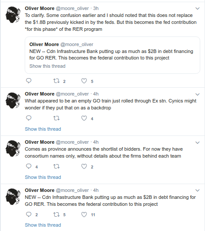The image size is (205, 231).
Task: Open the @moore_oliver handle on the 3h tweet
Action: tap(72, 8)
